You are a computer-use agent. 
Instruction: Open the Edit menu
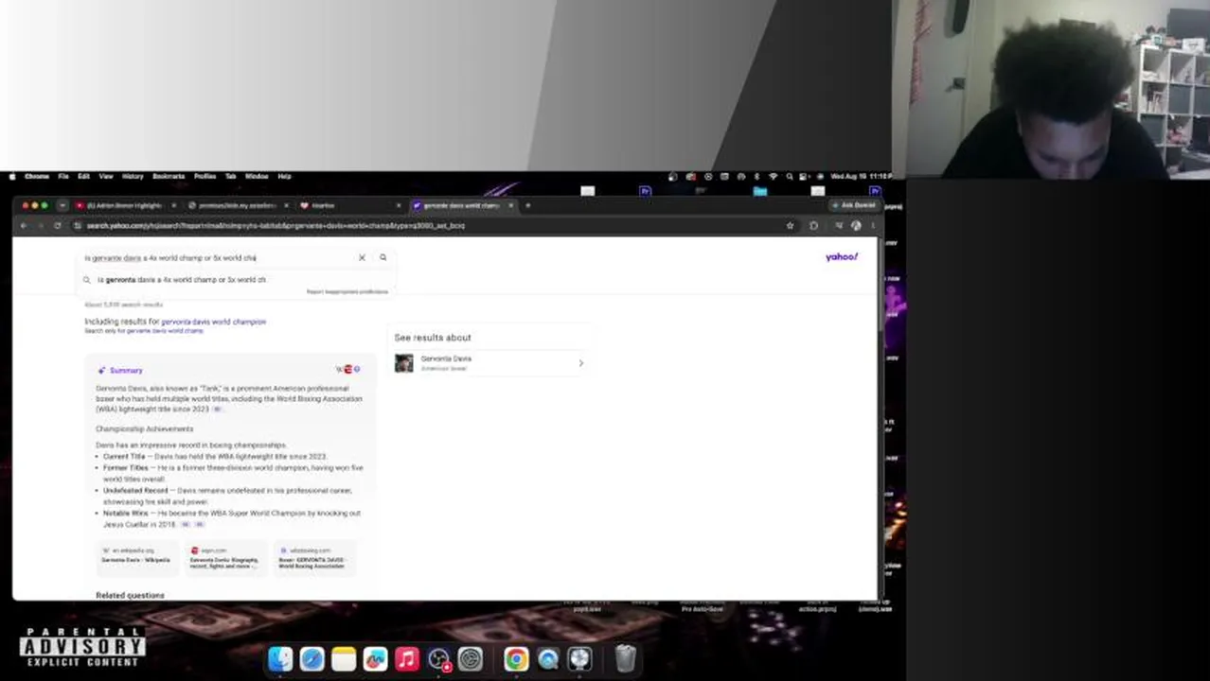coord(83,176)
